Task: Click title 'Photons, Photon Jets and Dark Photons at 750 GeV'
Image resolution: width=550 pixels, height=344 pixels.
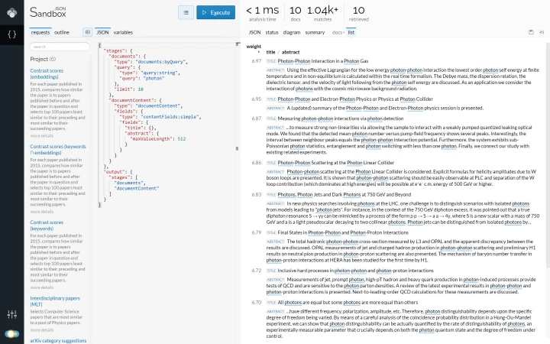Action: click(x=345, y=195)
